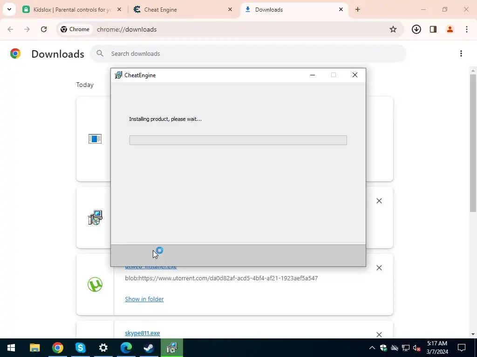This screenshot has width=477, height=357.
Task: Switch to the Cheat Engine browser tab
Action: pyautogui.click(x=183, y=9)
